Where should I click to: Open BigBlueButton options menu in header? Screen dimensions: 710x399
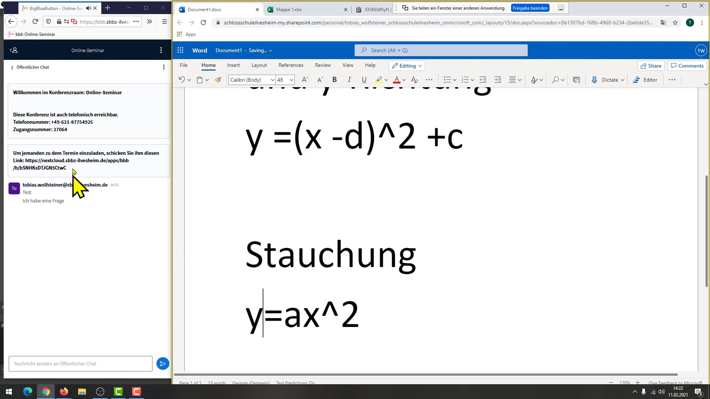(x=161, y=50)
